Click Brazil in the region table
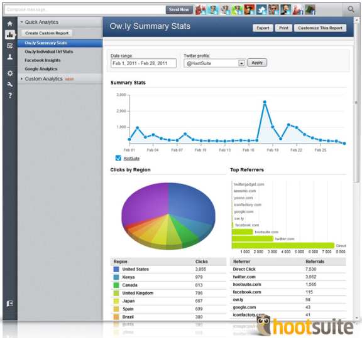Image resolution: width=362 pixels, height=338 pixels. click(x=128, y=317)
